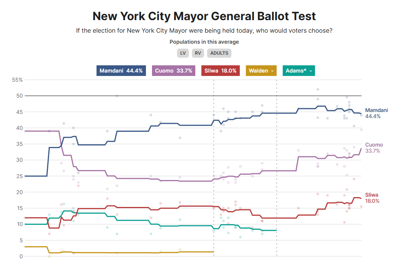Viewport: 399px width, 259px height.
Task: Click the poll dot at 50 percent
Action: 117,96
